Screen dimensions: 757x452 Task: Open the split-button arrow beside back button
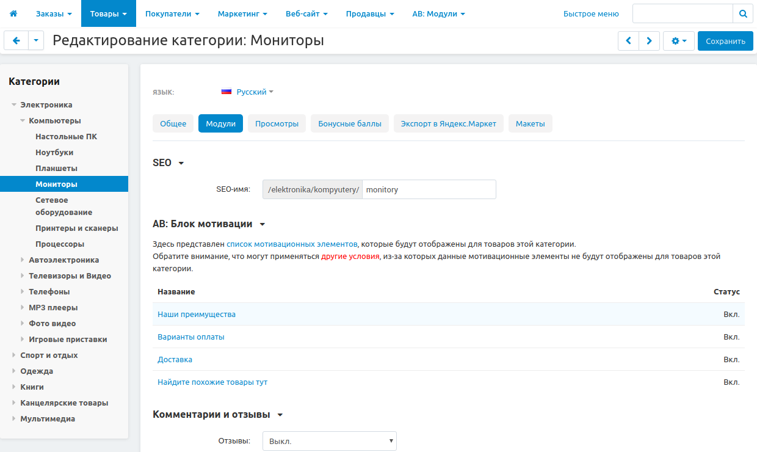(35, 40)
